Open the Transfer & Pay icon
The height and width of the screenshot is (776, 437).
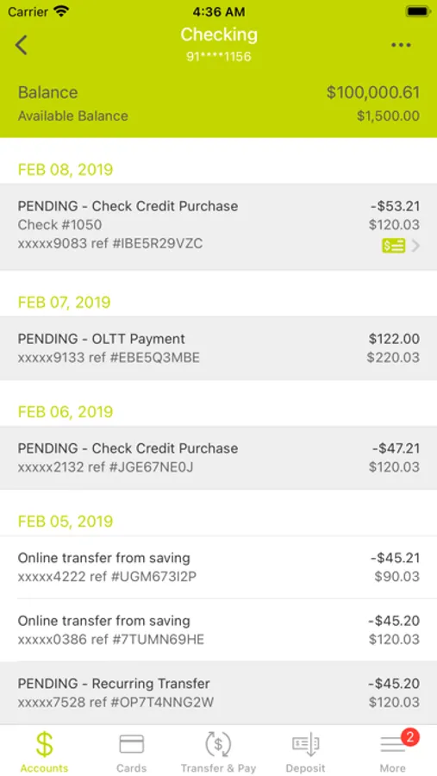(x=218, y=744)
